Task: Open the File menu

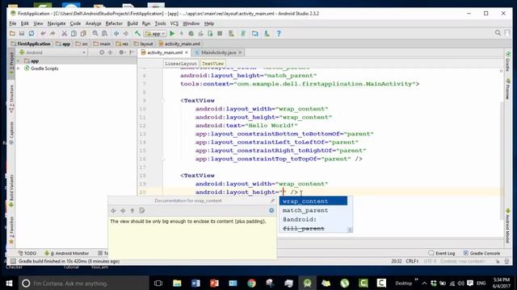Action: point(13,23)
